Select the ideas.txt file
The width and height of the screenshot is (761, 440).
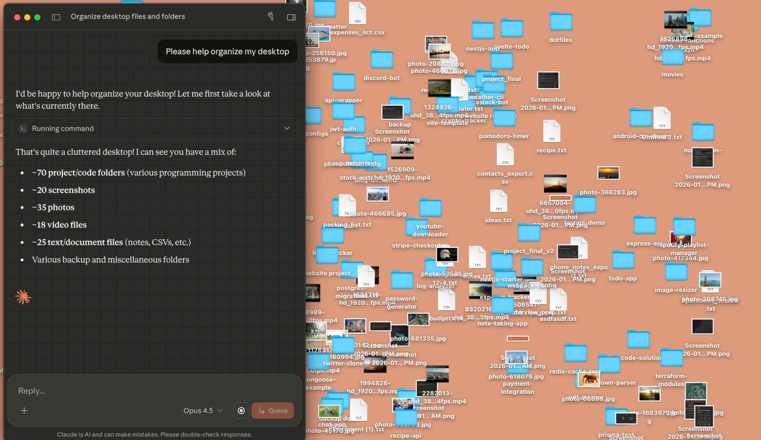click(x=498, y=201)
